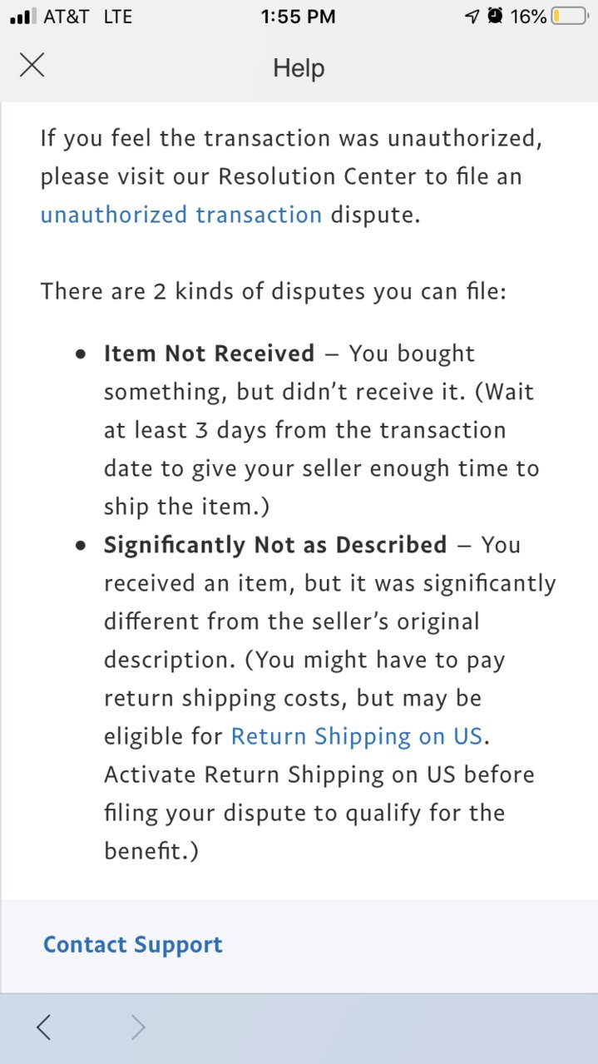Viewport: 598px width, 1064px height.
Task: Select the Item Not Received heading
Action: pyautogui.click(x=209, y=354)
